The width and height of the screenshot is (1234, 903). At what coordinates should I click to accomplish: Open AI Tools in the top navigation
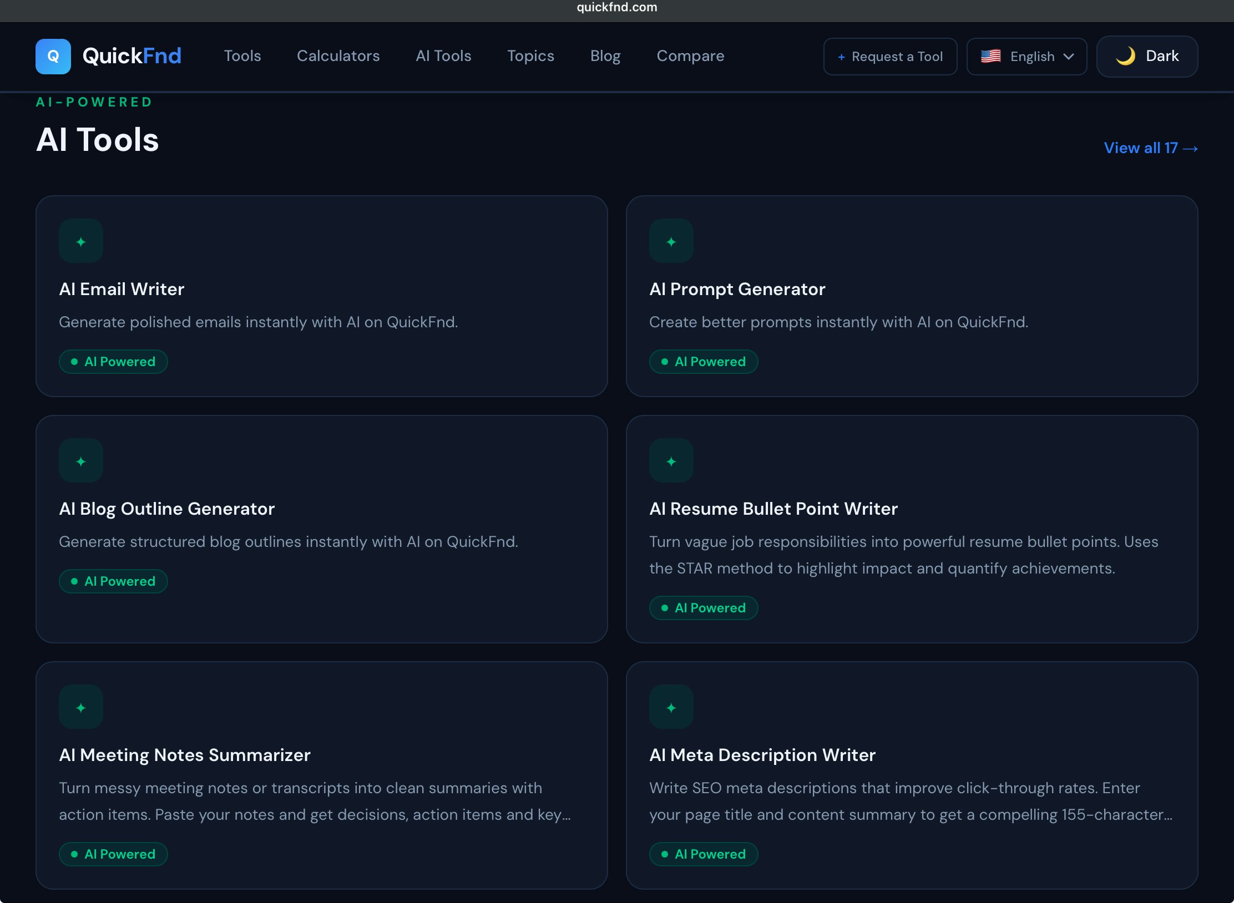point(443,56)
